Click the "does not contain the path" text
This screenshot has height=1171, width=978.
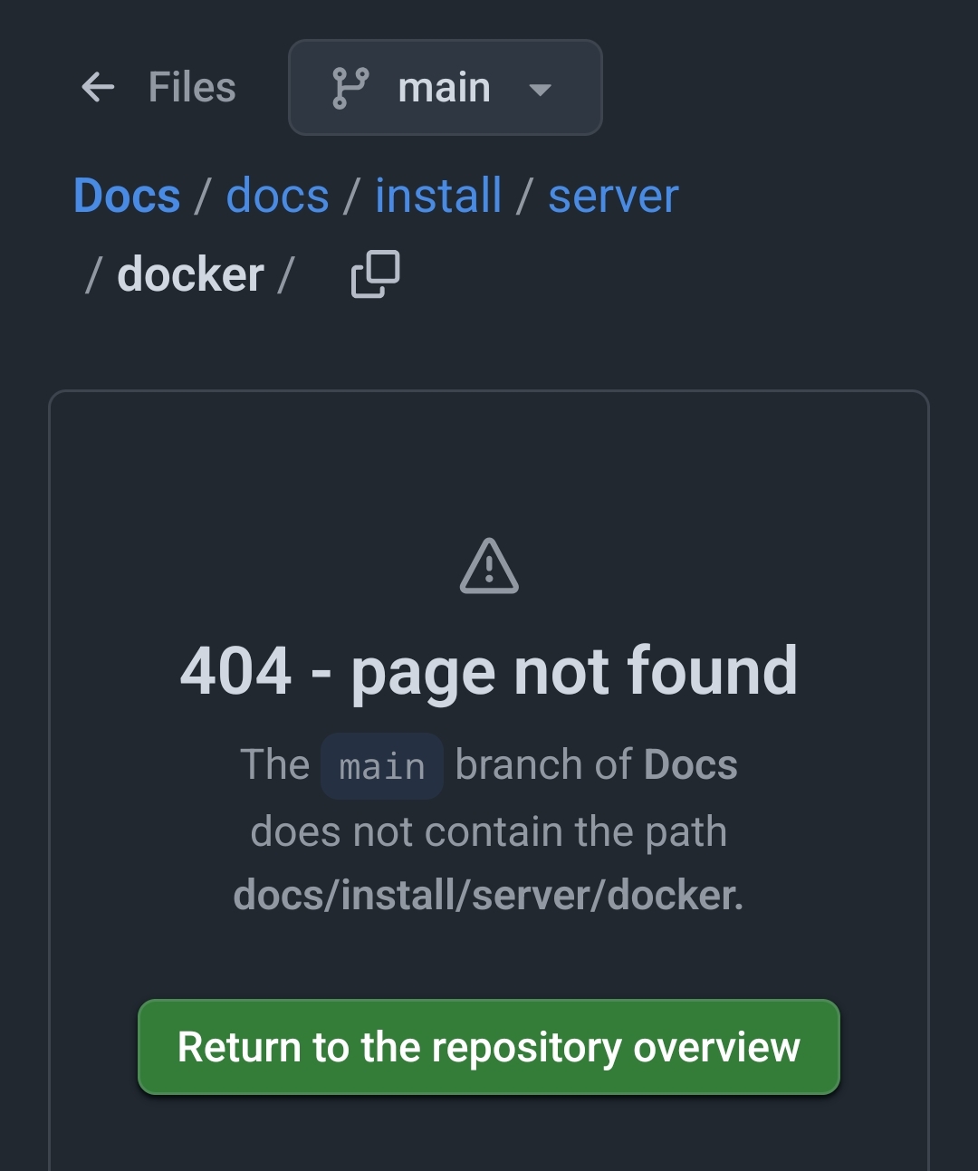[x=489, y=831]
